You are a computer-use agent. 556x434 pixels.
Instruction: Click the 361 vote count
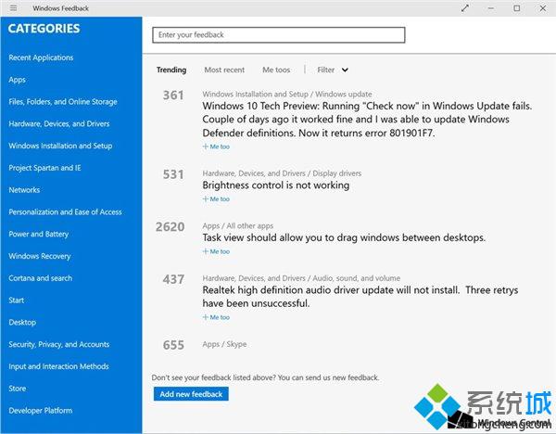point(173,96)
